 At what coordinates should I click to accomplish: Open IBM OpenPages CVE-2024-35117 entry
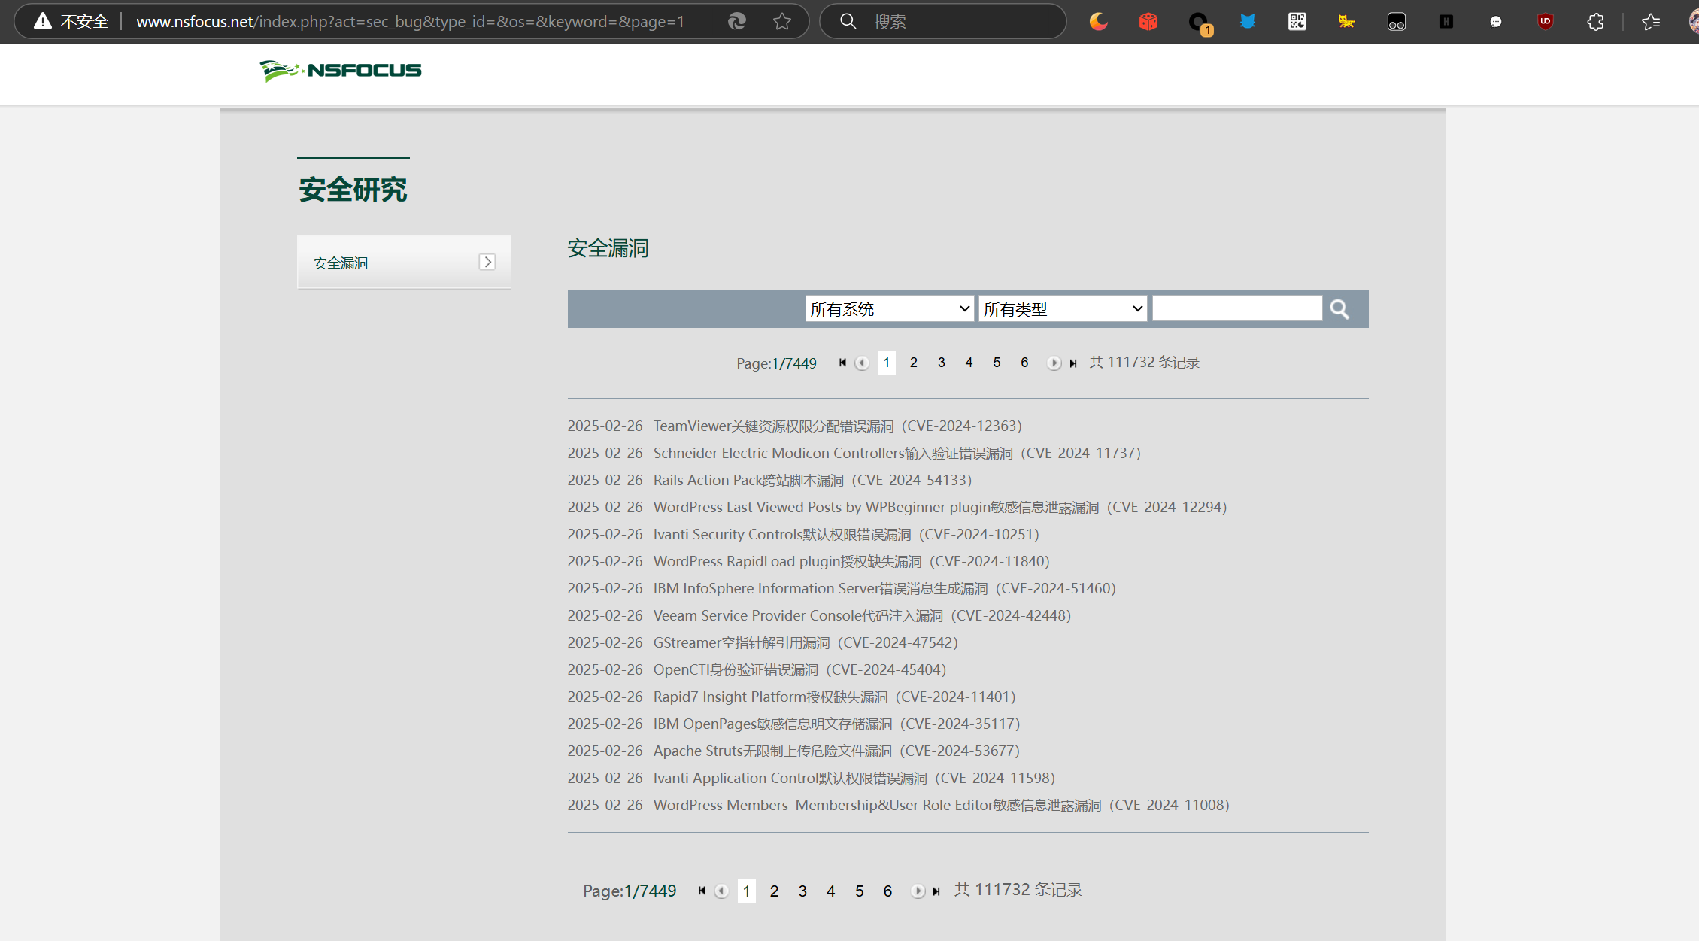click(x=837, y=724)
